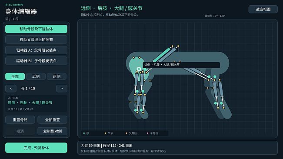Click the 骨 1 / 10 counter text
Viewport: 283px width, 159px height.
coord(28,89)
